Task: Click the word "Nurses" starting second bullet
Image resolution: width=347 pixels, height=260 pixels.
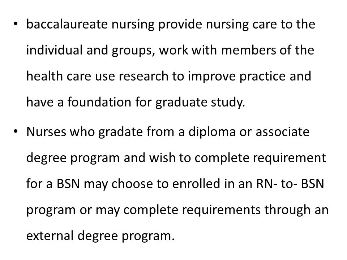Action: point(46,132)
